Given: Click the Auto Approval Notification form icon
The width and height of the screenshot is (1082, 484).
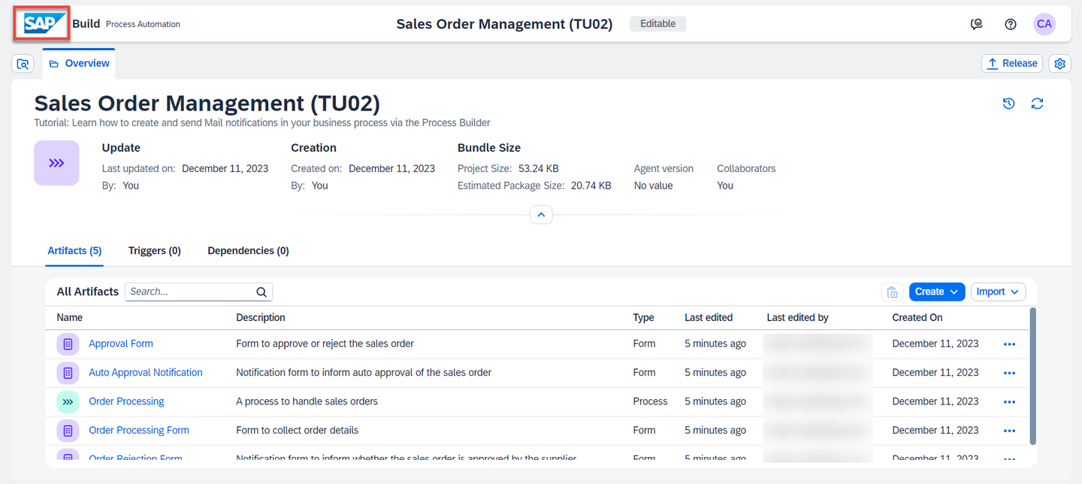Looking at the screenshot, I should click(68, 373).
